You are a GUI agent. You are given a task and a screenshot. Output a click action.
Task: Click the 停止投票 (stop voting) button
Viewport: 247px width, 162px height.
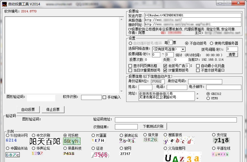coord(53,109)
